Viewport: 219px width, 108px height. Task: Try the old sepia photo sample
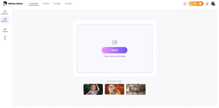point(136,89)
